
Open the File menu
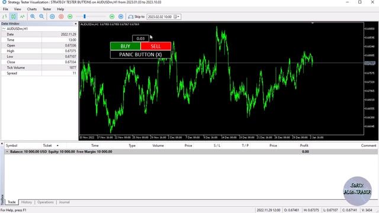click(5, 9)
